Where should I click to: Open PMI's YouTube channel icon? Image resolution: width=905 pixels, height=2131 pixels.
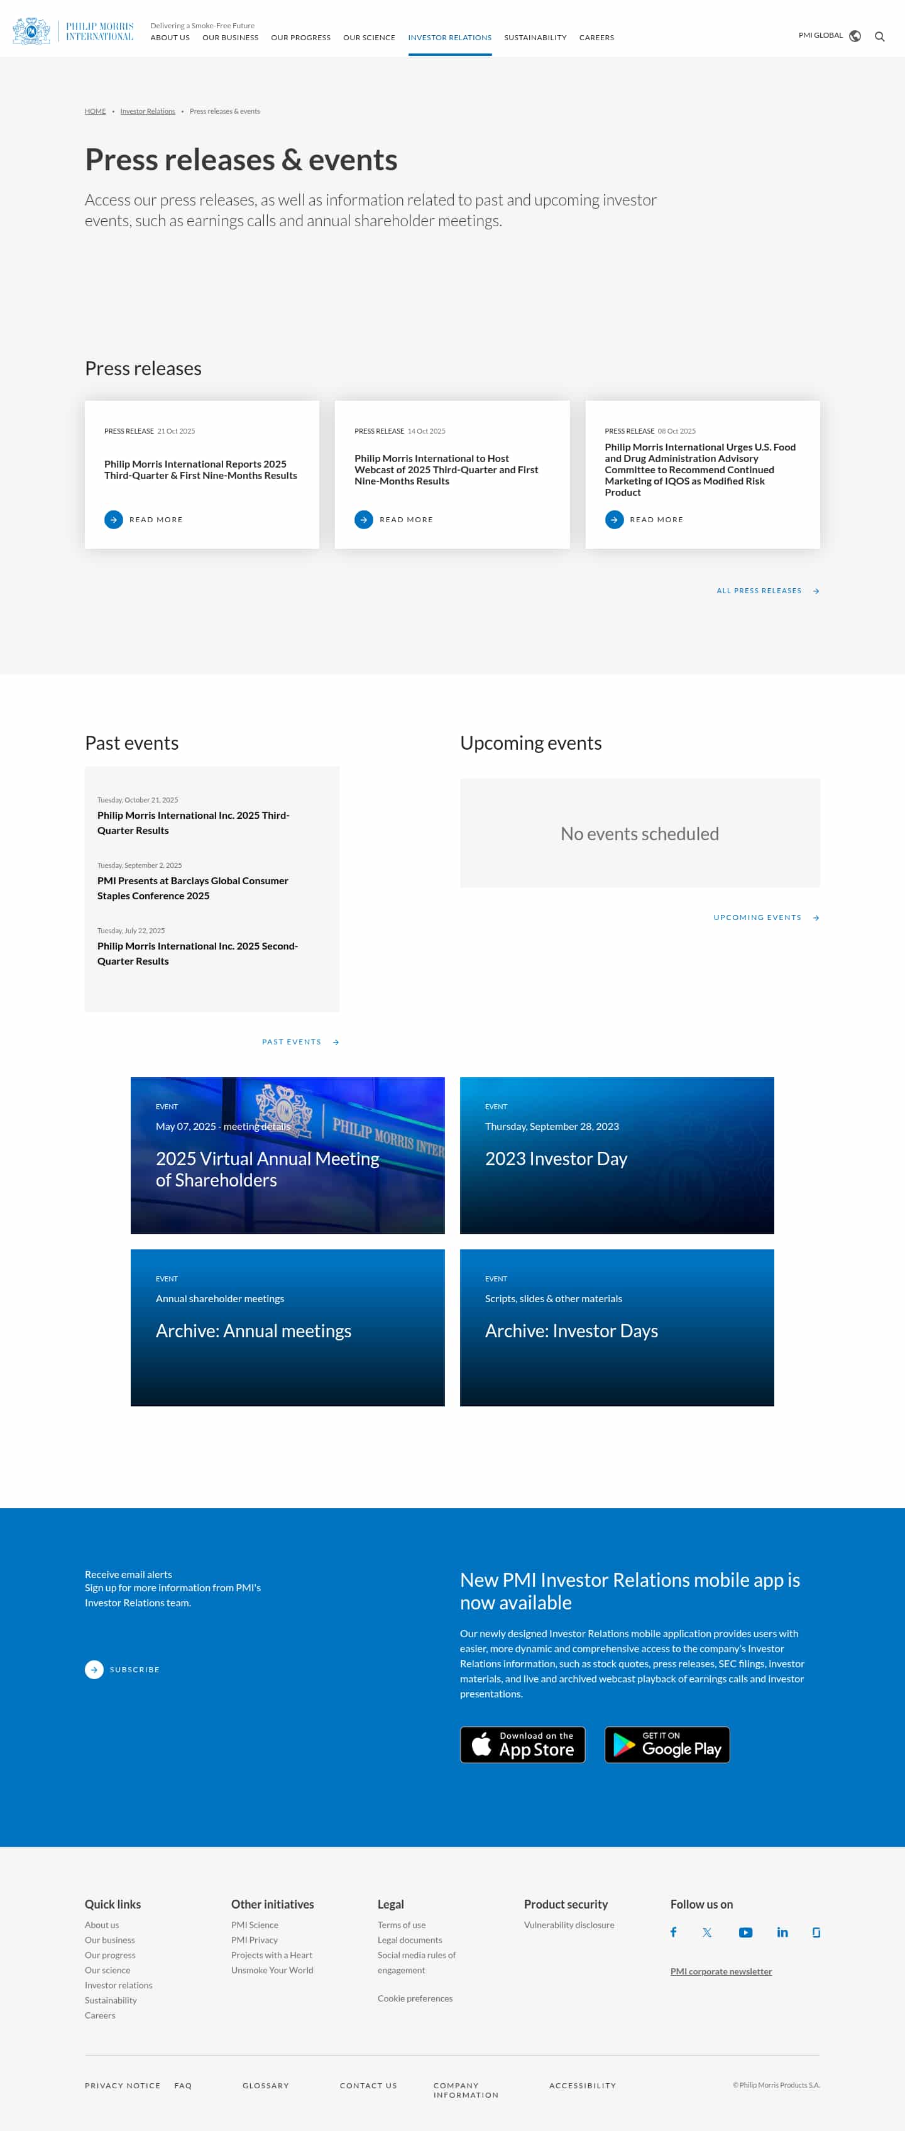click(x=745, y=1932)
